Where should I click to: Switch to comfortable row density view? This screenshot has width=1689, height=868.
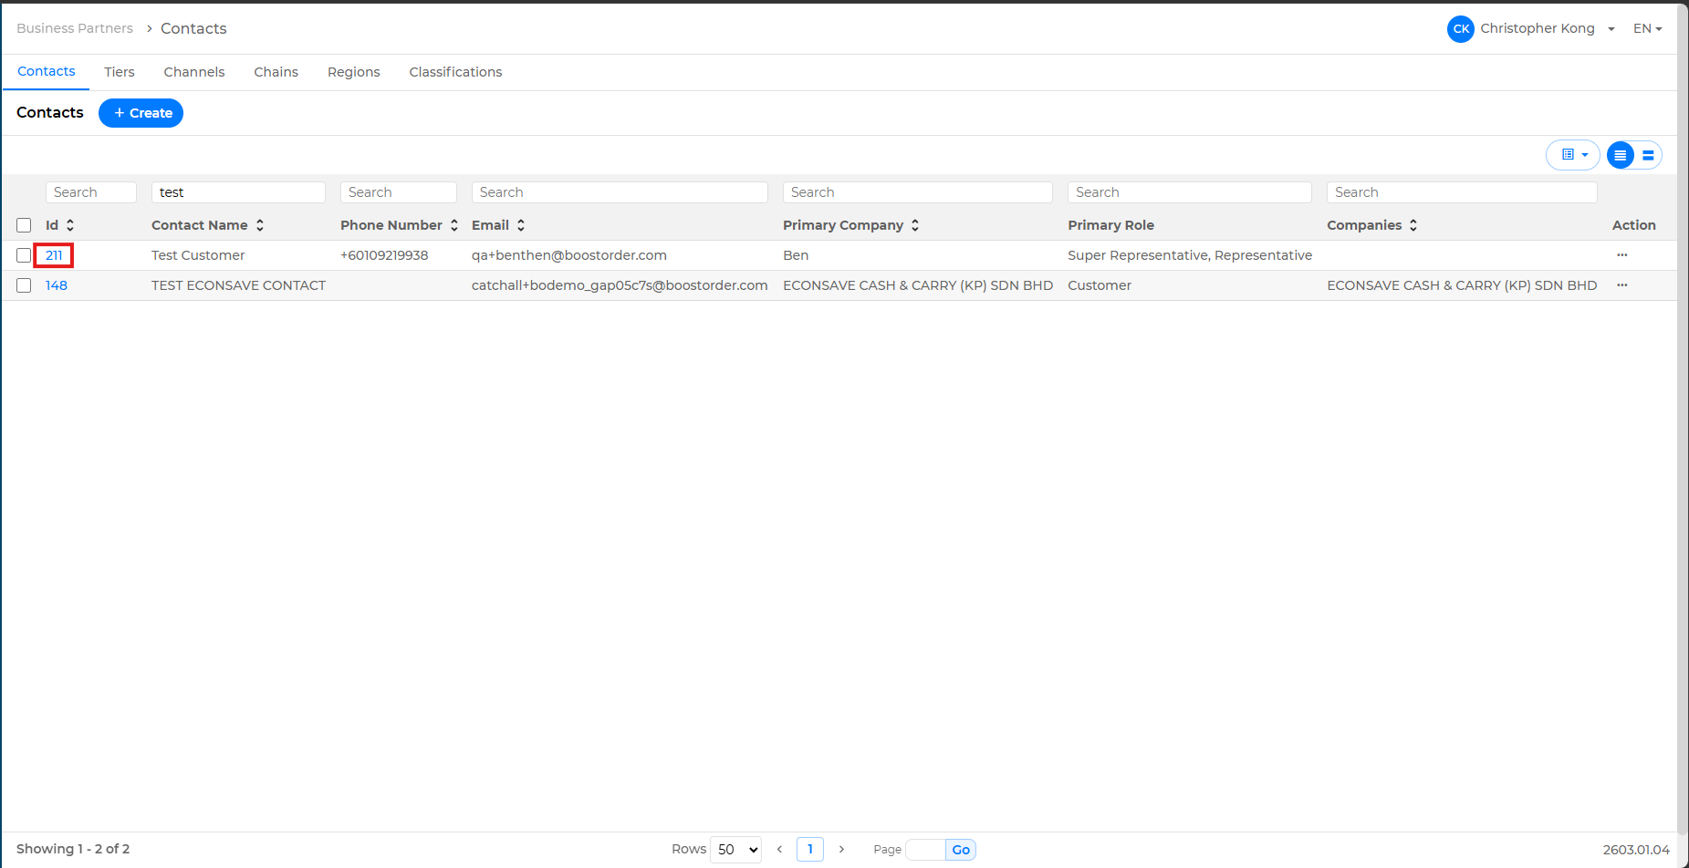tap(1648, 155)
